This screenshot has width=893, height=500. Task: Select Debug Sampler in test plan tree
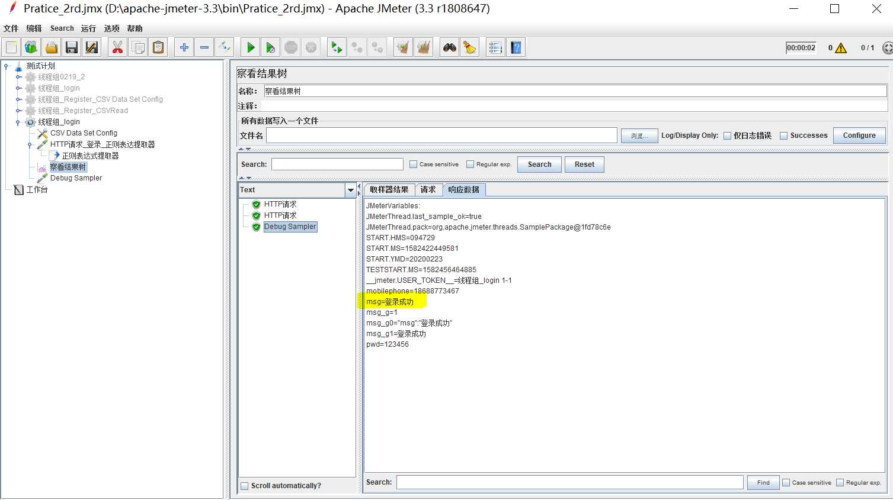76,178
